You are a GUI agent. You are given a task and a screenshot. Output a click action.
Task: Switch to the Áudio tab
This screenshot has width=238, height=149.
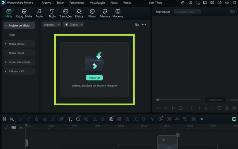[x=39, y=13]
